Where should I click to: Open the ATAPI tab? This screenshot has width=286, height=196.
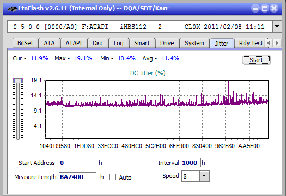[74, 43]
